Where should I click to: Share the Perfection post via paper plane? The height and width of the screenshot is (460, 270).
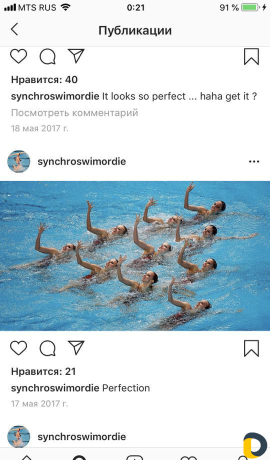click(76, 347)
